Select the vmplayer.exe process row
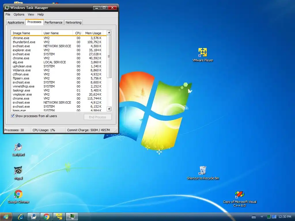 58,94
